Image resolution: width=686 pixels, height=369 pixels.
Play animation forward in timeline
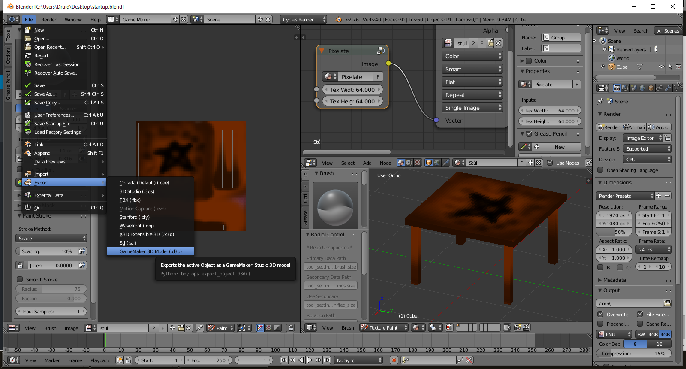coord(310,360)
